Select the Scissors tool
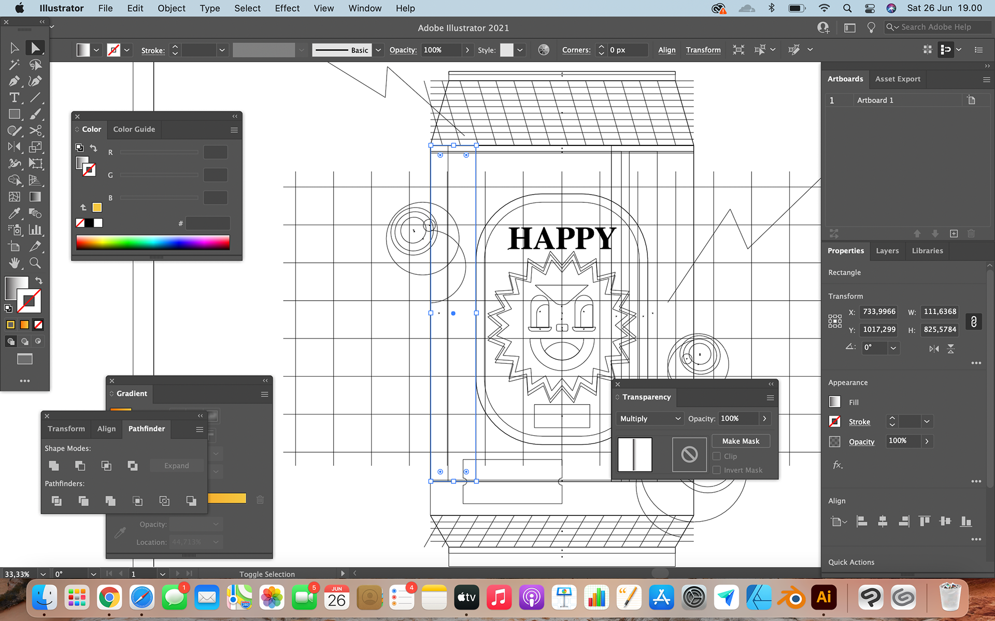This screenshot has width=995, height=621. click(x=35, y=131)
